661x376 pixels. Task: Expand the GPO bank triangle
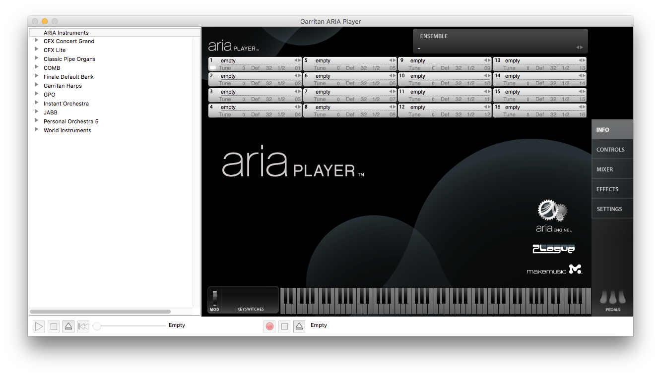[x=37, y=94]
